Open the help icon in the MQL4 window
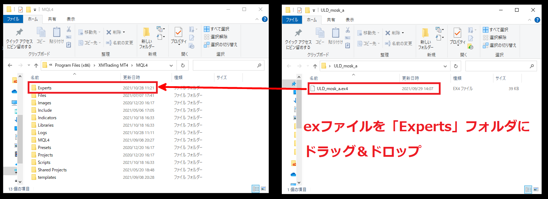Image resolution: width=548 pixels, height=199 pixels. point(264,19)
